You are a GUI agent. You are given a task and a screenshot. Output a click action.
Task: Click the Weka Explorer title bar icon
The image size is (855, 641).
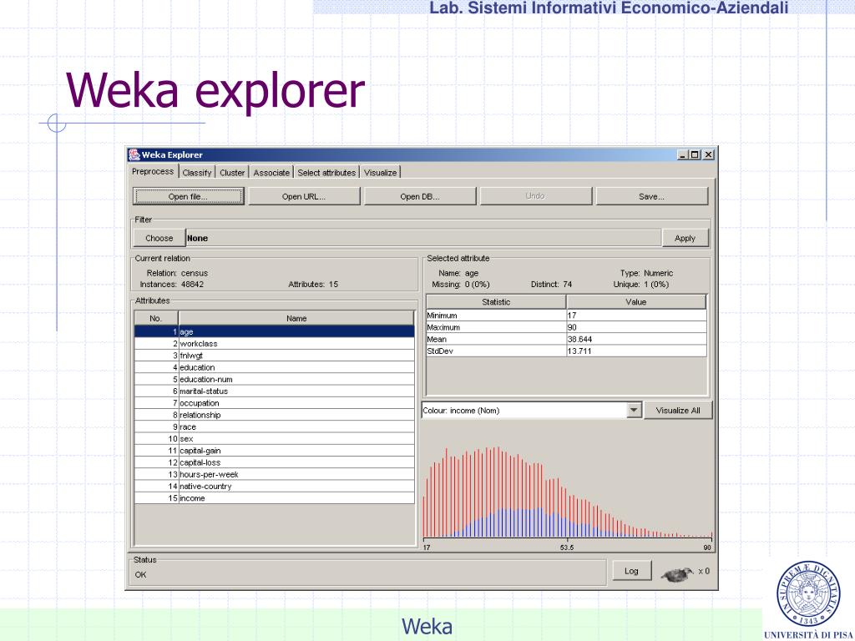pos(134,154)
